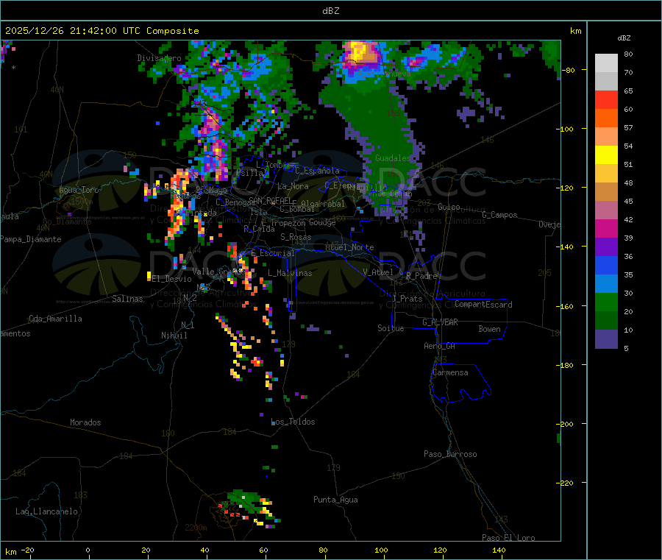Click the 60 km horizontal axis tick
The image size is (662, 560).
263,550
